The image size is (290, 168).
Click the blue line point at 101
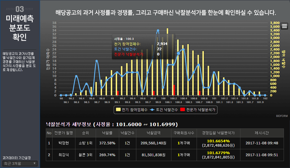point(214,72)
